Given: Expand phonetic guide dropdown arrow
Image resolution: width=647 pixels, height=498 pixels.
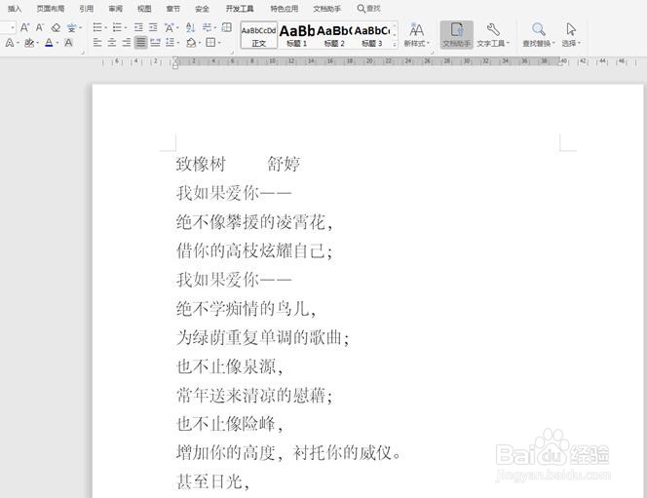Looking at the screenshot, I should [81, 28].
